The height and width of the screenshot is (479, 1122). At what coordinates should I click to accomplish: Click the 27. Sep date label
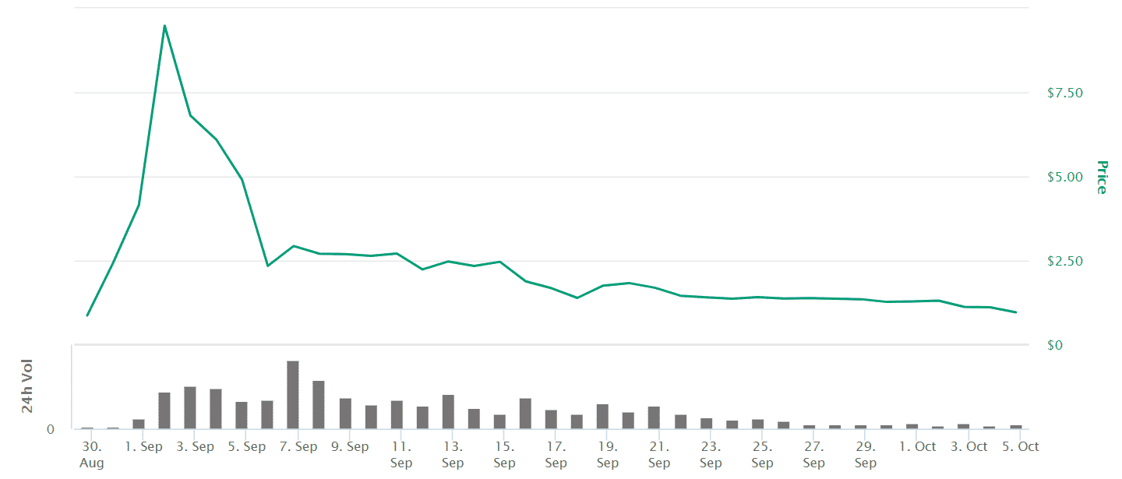(813, 455)
